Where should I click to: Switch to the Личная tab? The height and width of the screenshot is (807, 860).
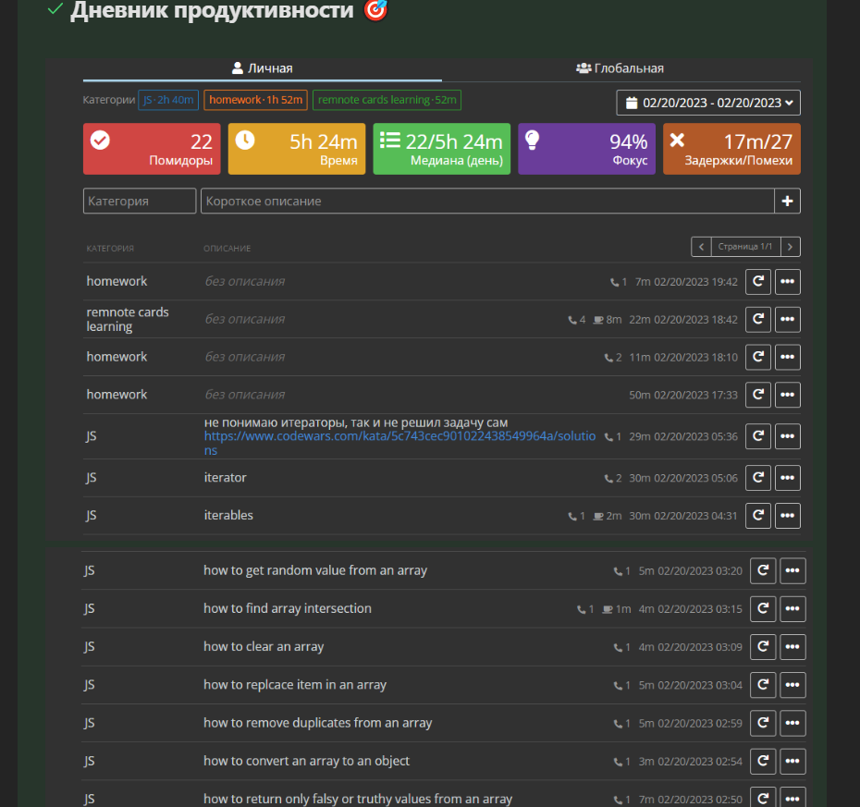pos(262,68)
